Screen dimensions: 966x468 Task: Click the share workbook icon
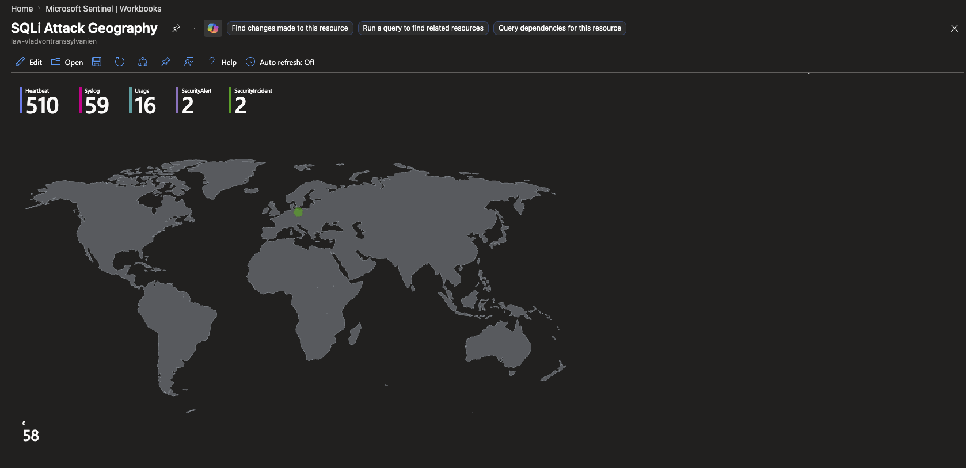(143, 62)
